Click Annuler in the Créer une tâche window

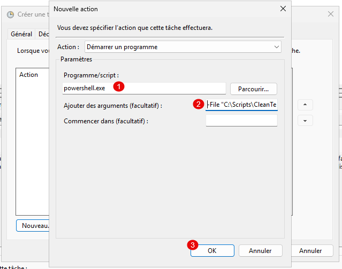pos(310,250)
